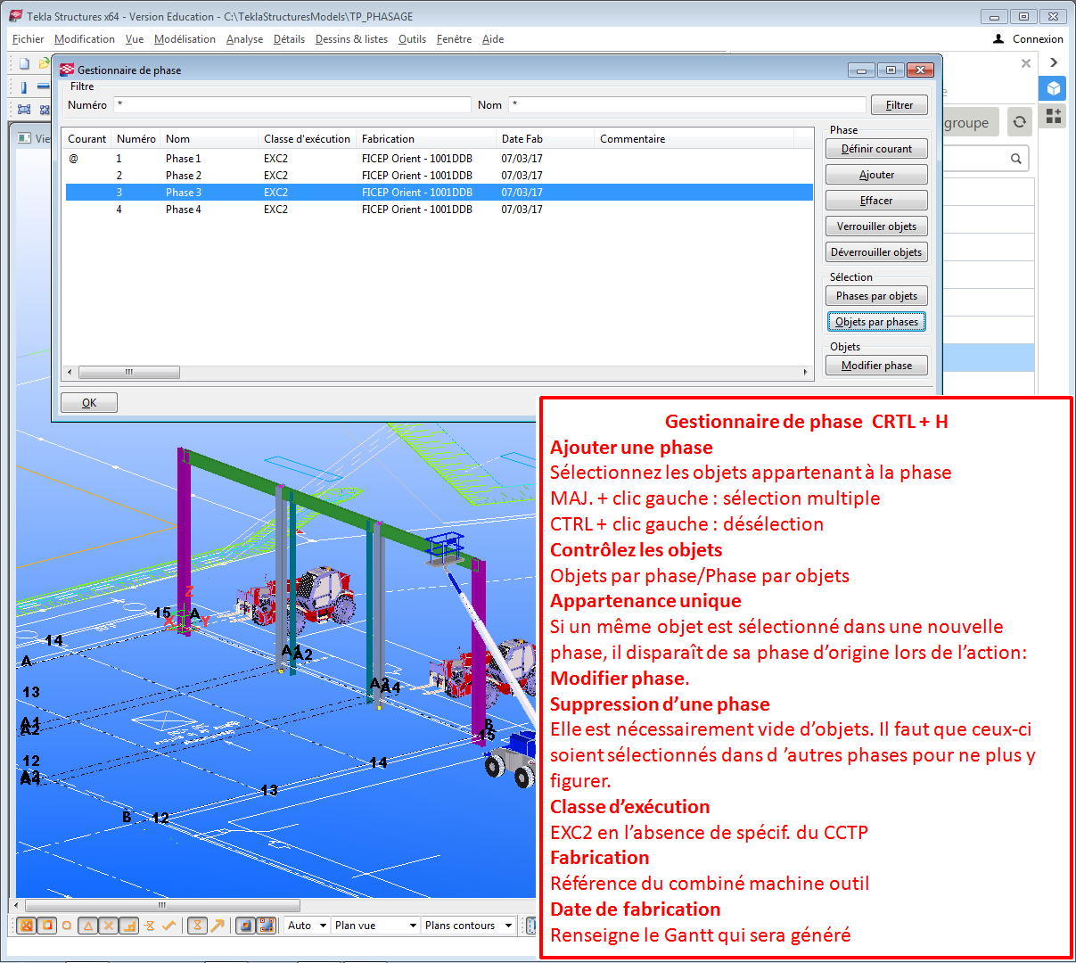
Task: Select the Phase 2 row
Action: [x=439, y=176]
